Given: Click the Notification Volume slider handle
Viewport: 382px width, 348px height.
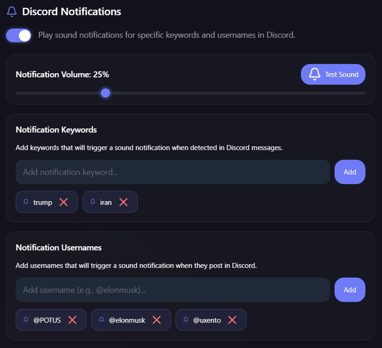Looking at the screenshot, I should click(x=106, y=93).
